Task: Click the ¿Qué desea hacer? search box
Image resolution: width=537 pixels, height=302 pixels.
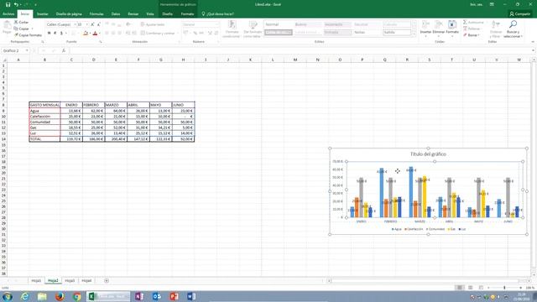Action: (218, 14)
